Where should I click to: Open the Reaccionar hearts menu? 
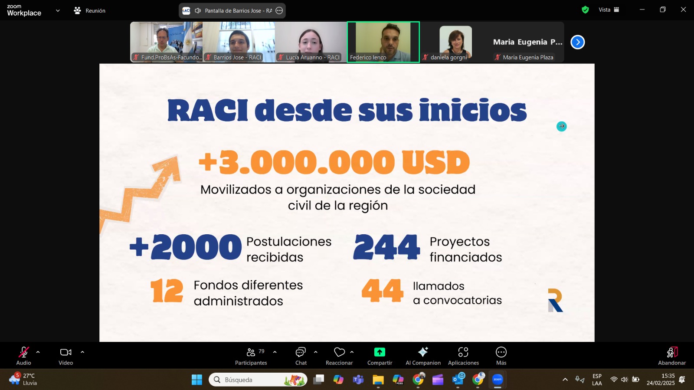339,356
